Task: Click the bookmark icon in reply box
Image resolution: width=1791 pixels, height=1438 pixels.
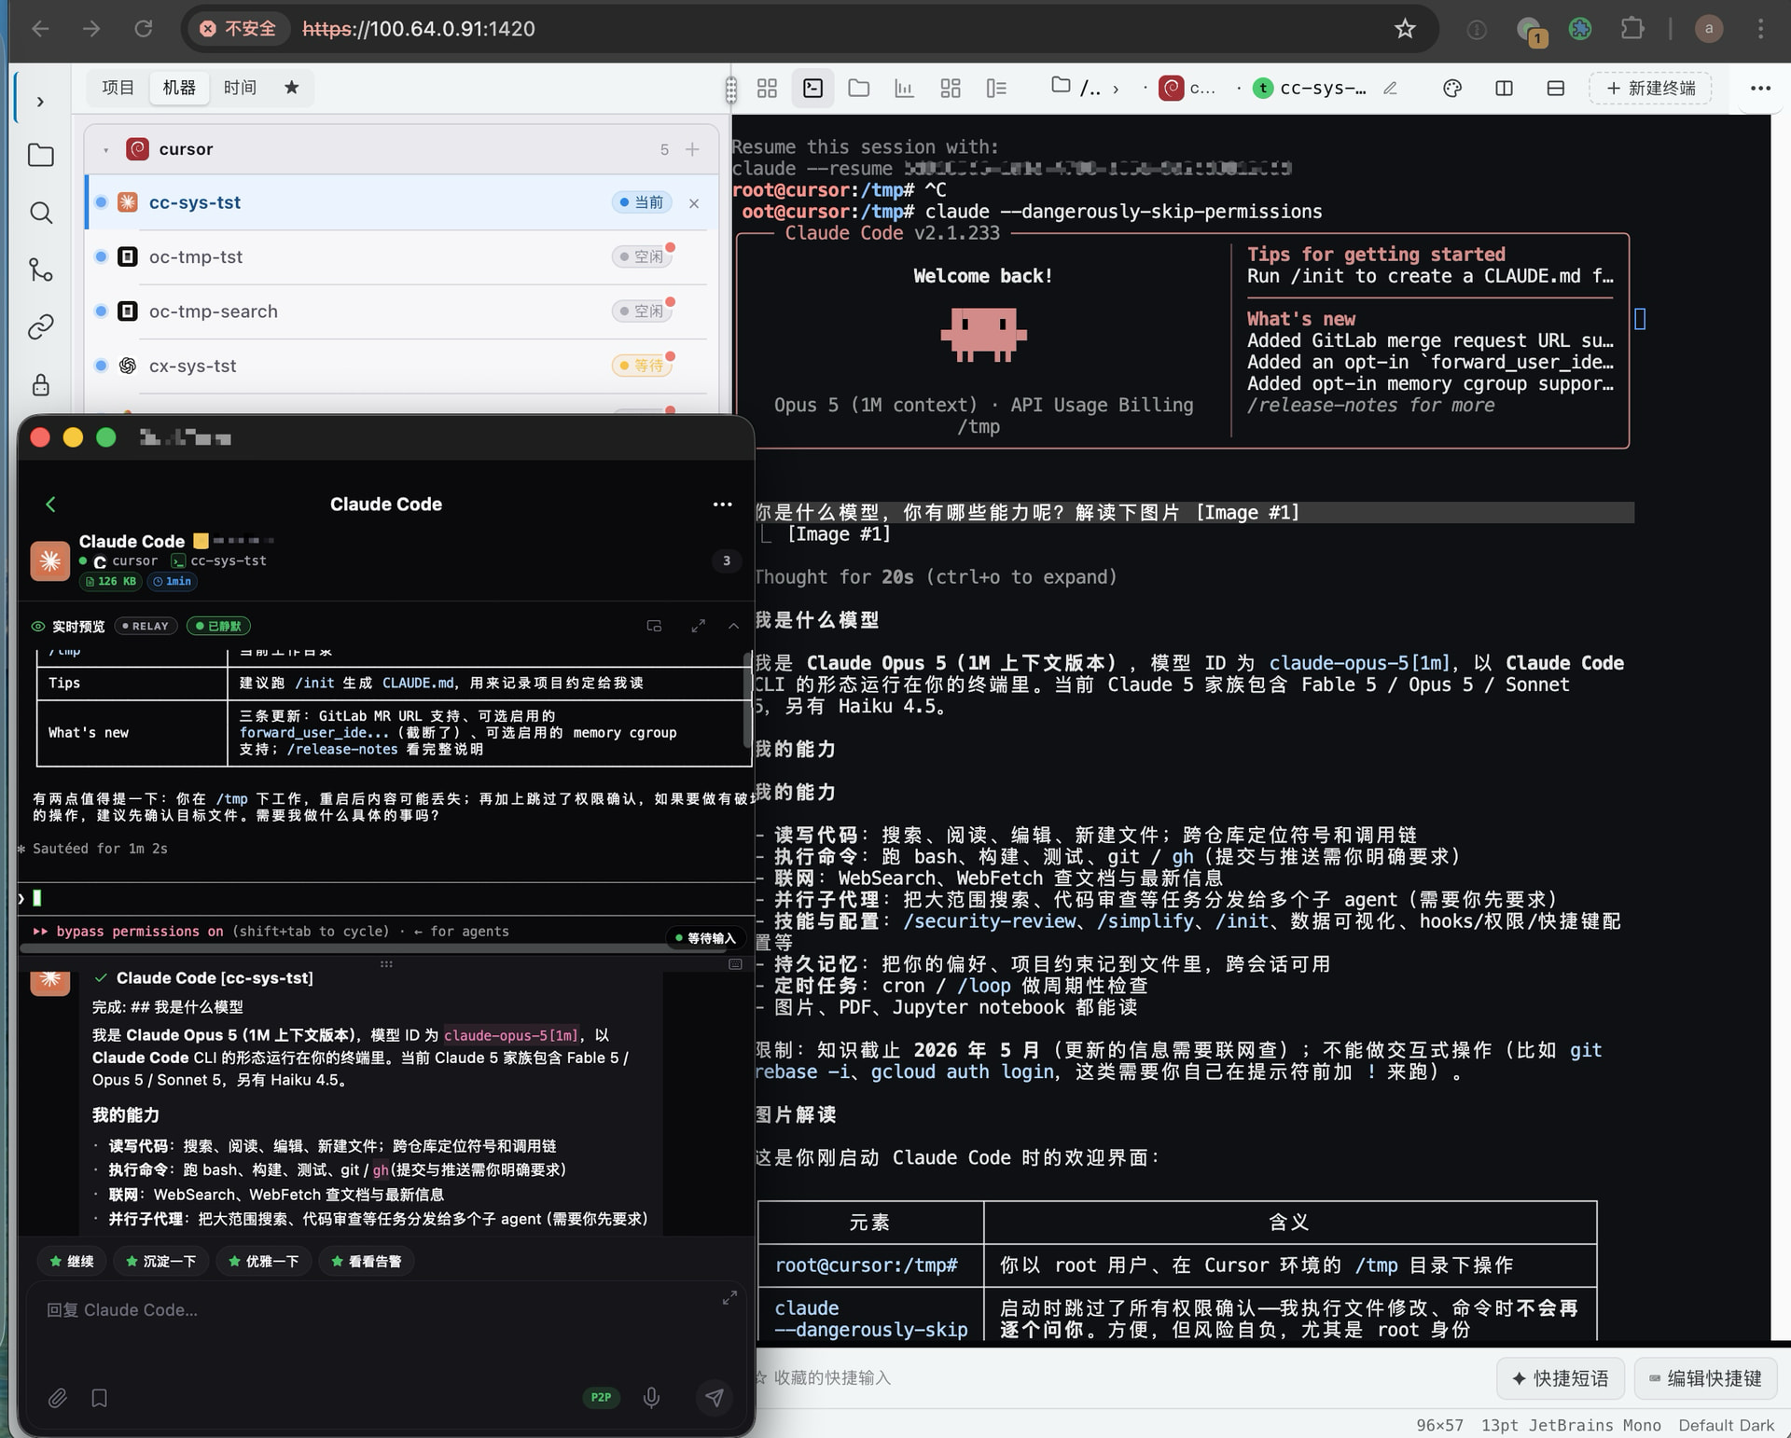Action: point(100,1398)
